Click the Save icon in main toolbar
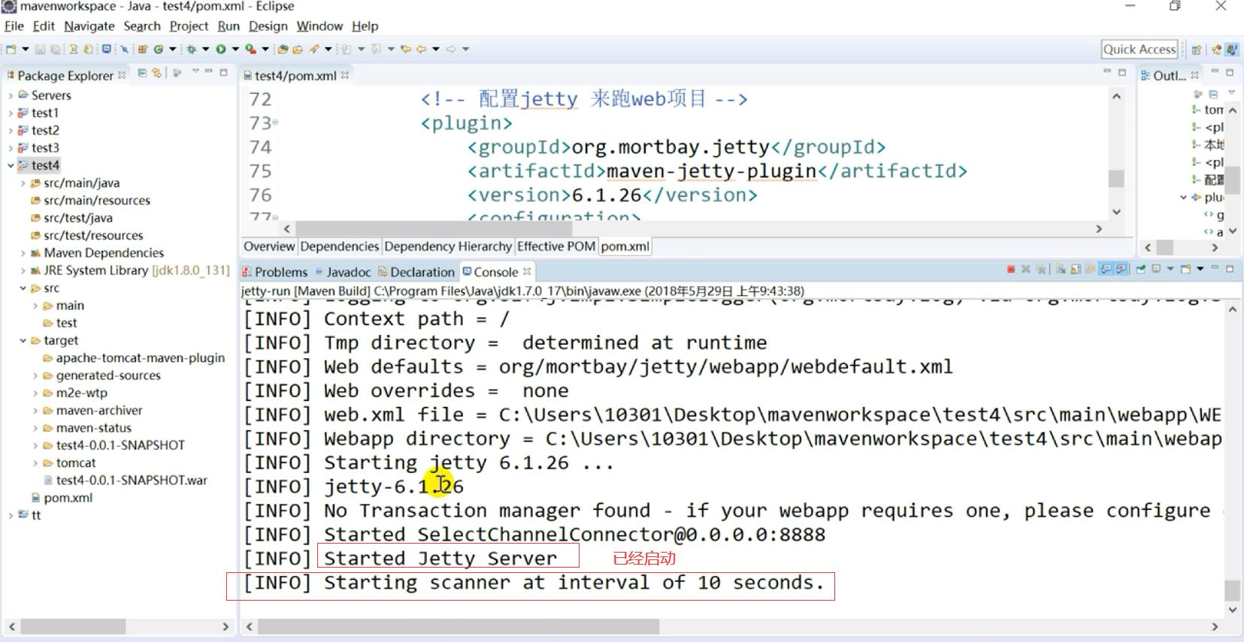 [x=40, y=50]
